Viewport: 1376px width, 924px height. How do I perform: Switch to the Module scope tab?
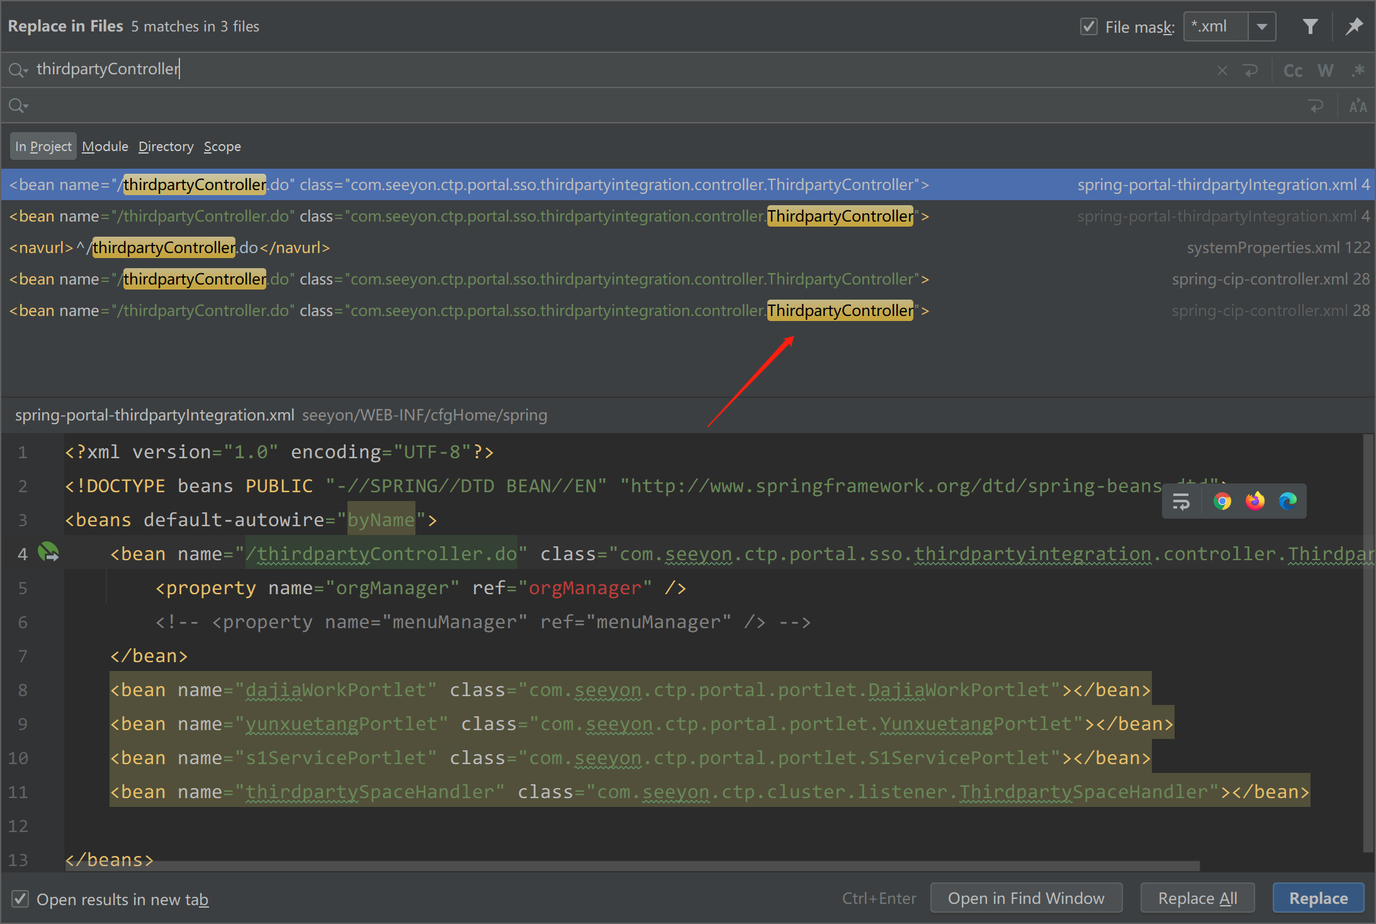tap(104, 147)
